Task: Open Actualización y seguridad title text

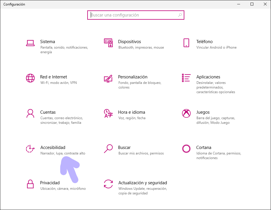Action: [x=142, y=183]
